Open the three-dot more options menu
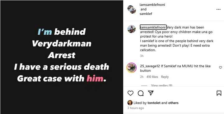The image size is (224, 114). [218, 9]
